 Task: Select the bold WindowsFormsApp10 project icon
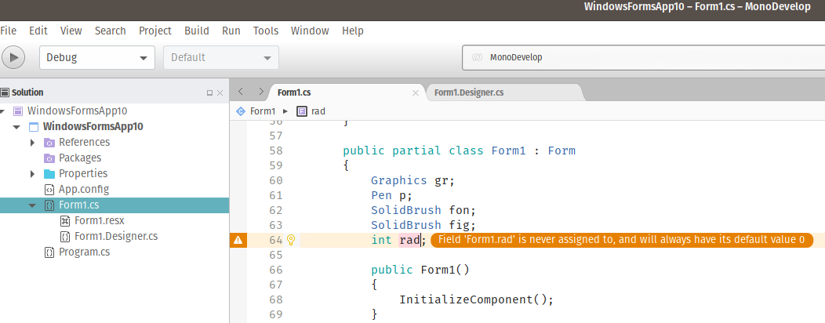pyautogui.click(x=34, y=127)
